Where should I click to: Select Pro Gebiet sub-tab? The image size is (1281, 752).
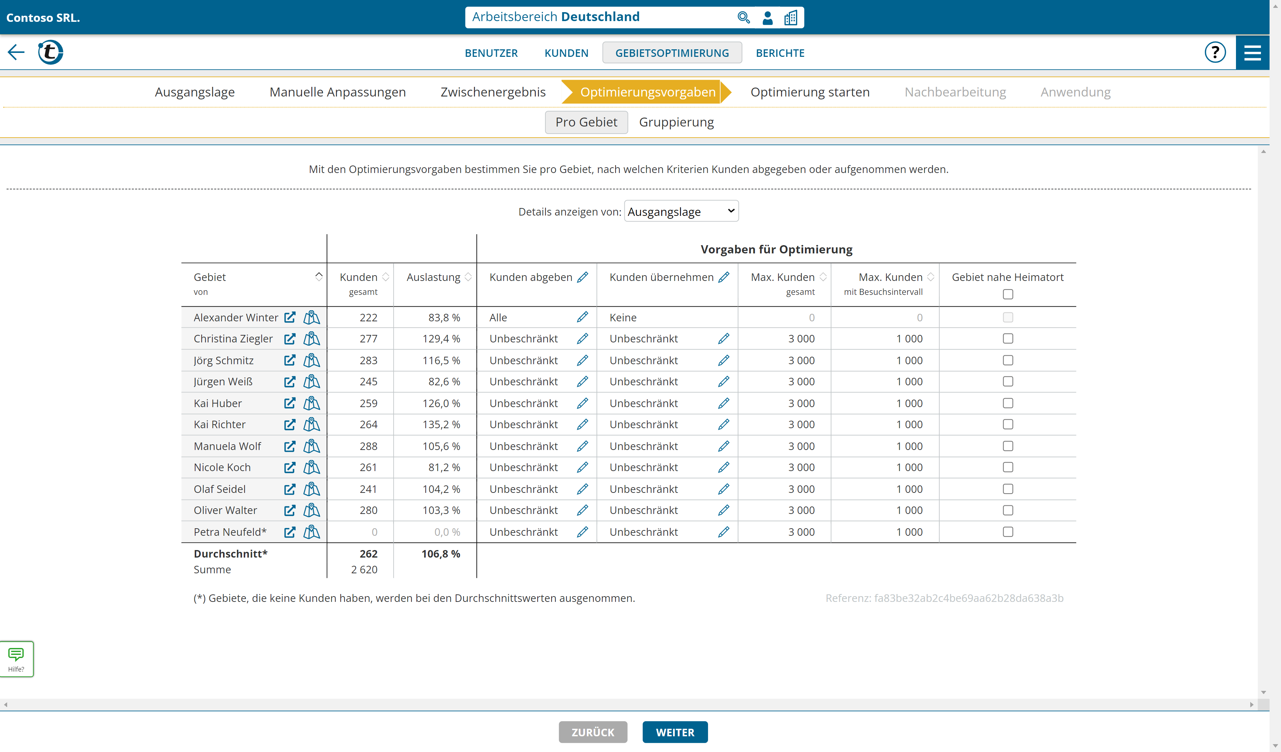(x=586, y=122)
